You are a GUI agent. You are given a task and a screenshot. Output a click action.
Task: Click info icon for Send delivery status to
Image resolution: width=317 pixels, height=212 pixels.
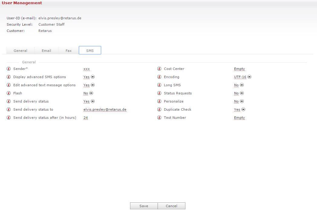(x=8, y=109)
